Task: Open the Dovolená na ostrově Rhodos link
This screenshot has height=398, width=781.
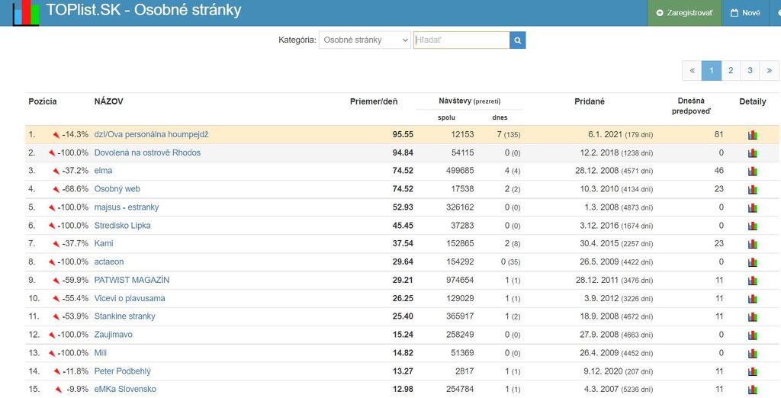Action: point(147,152)
